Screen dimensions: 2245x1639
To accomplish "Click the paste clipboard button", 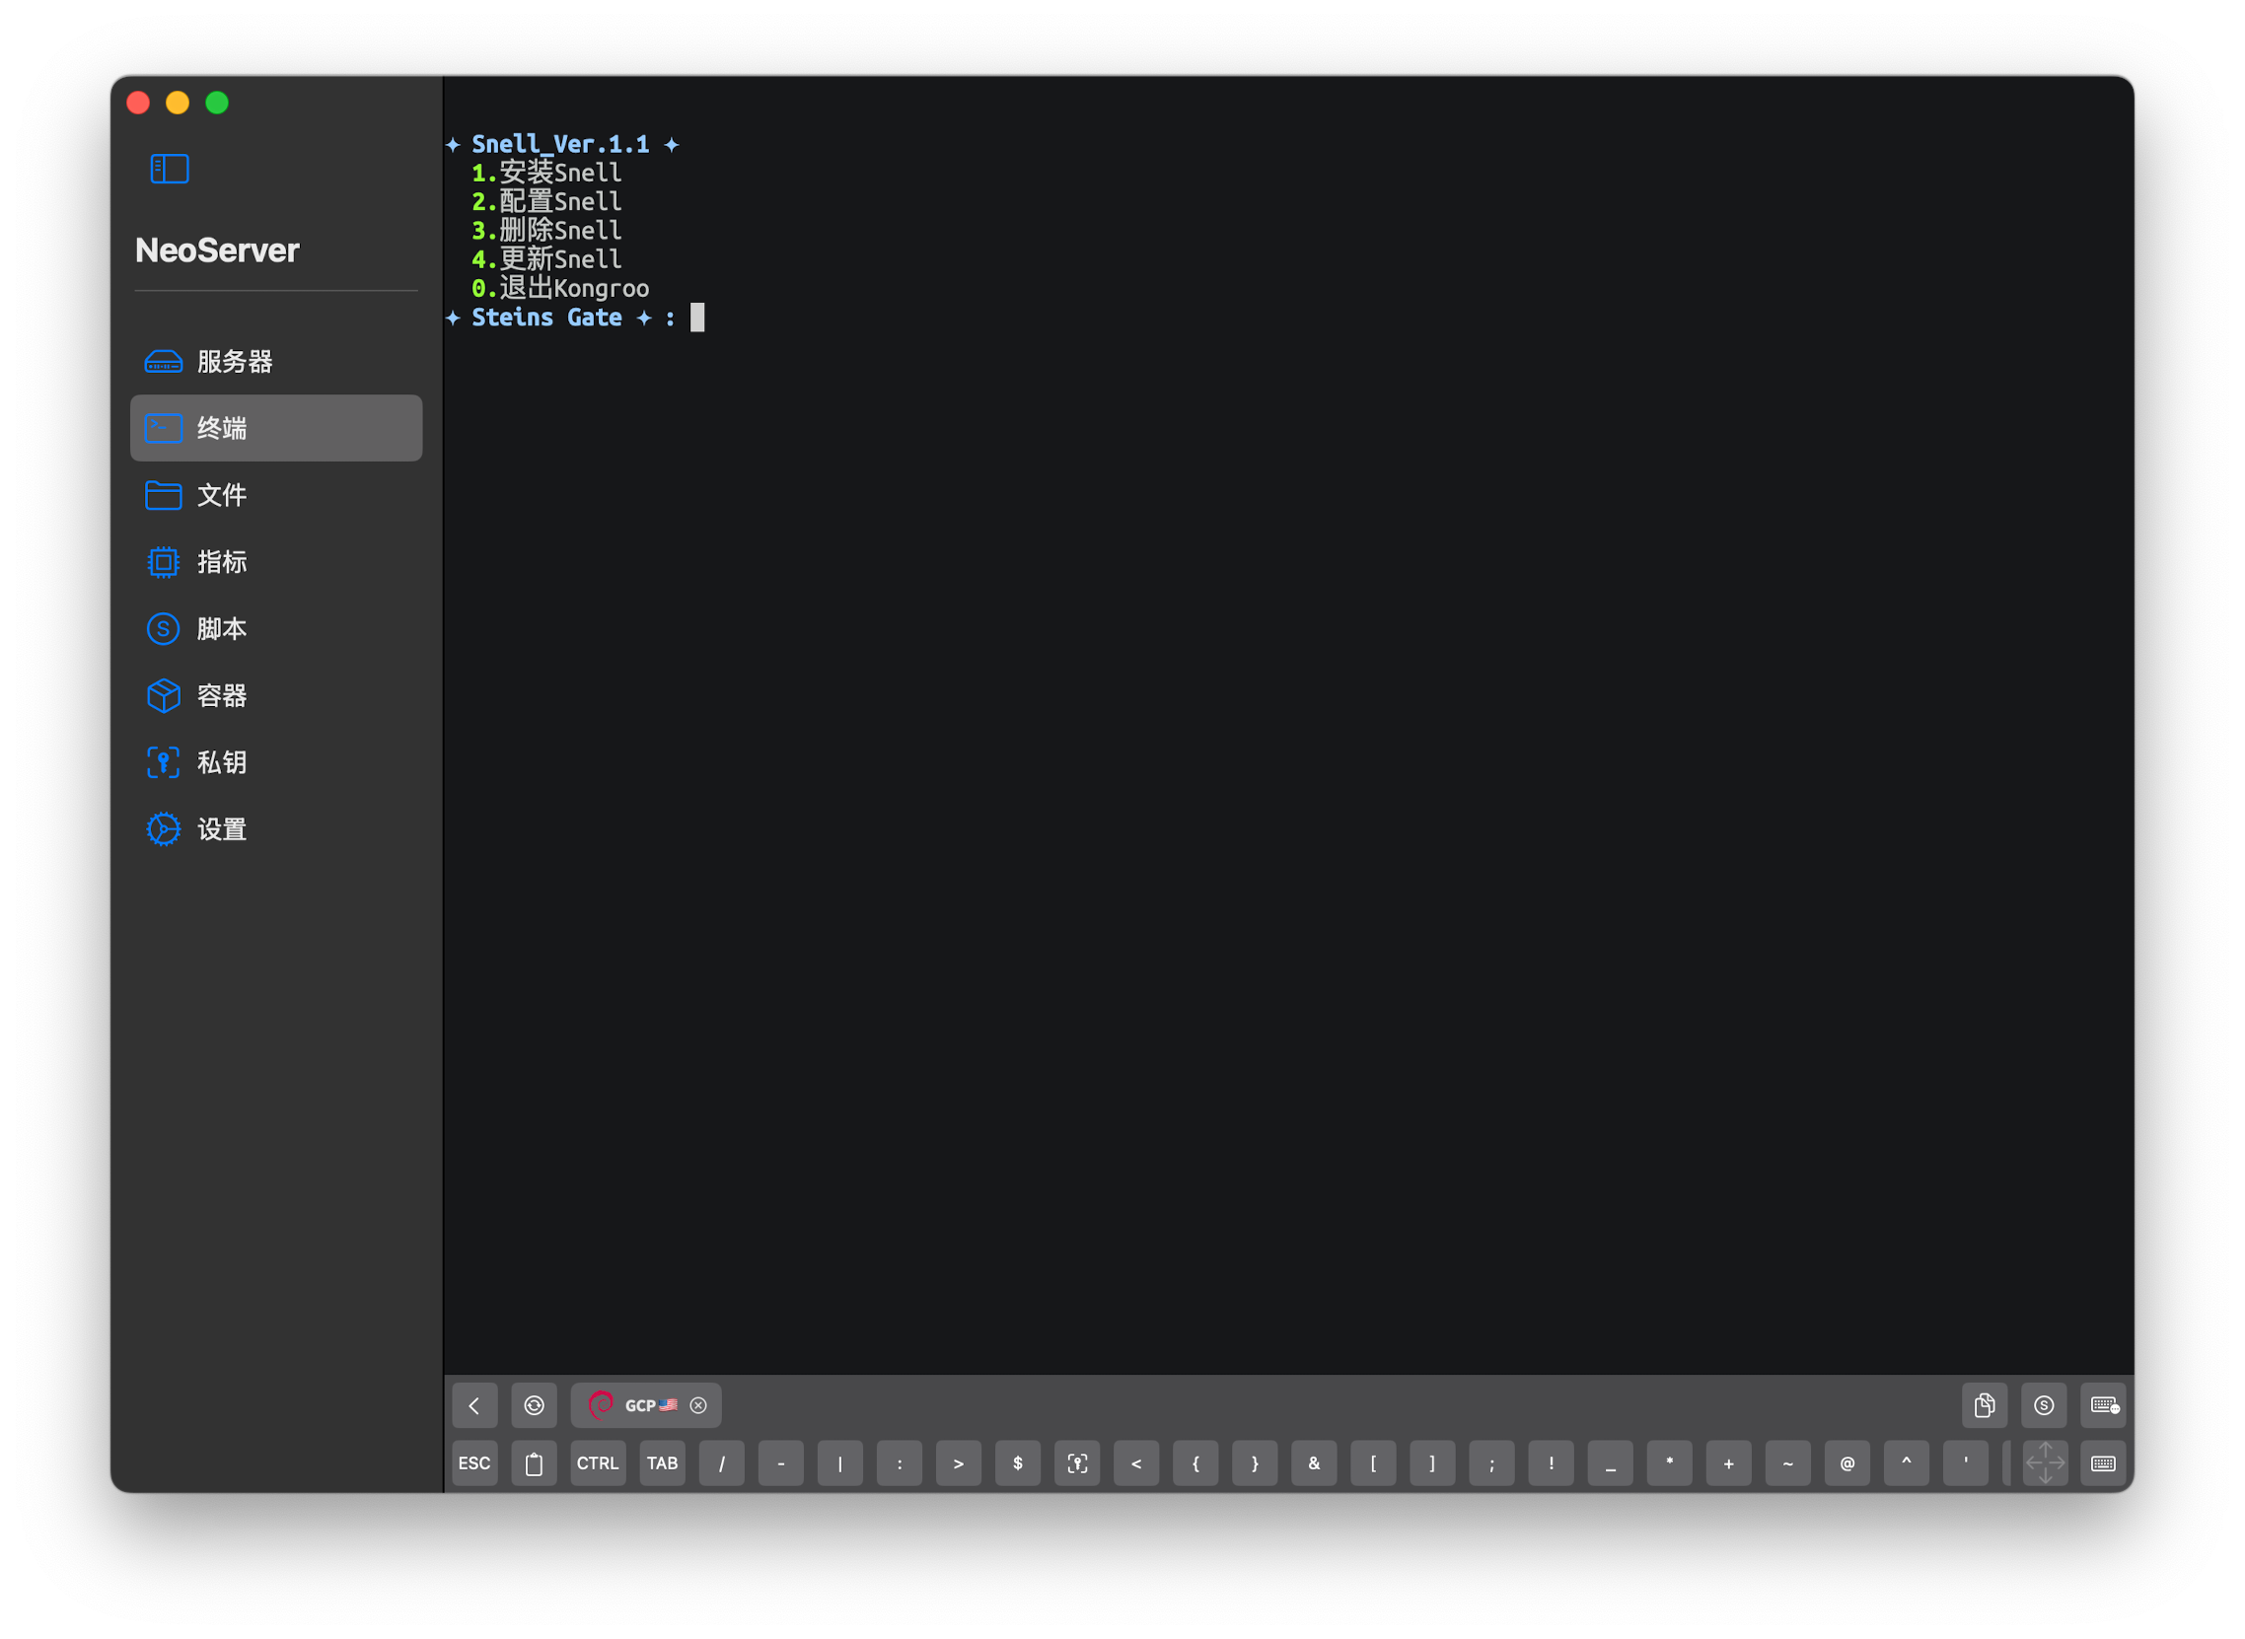I will click(534, 1463).
